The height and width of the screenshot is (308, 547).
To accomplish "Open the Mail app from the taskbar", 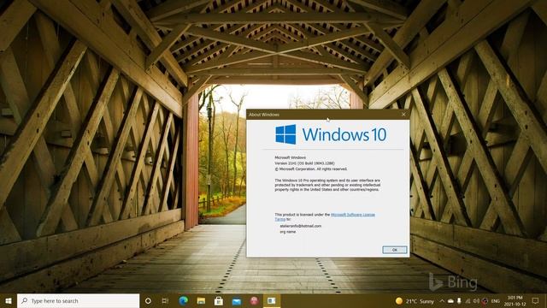I will [x=237, y=300].
